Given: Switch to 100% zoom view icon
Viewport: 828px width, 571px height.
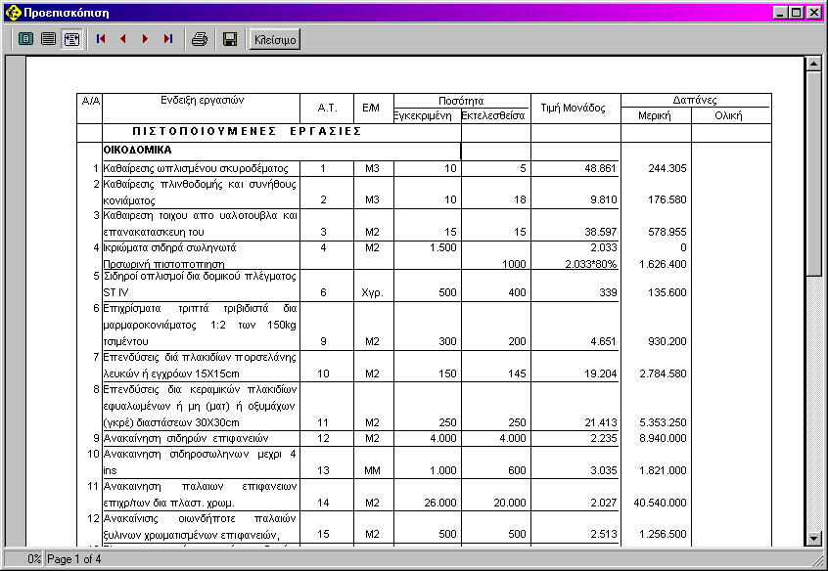Looking at the screenshot, I should tap(48, 39).
